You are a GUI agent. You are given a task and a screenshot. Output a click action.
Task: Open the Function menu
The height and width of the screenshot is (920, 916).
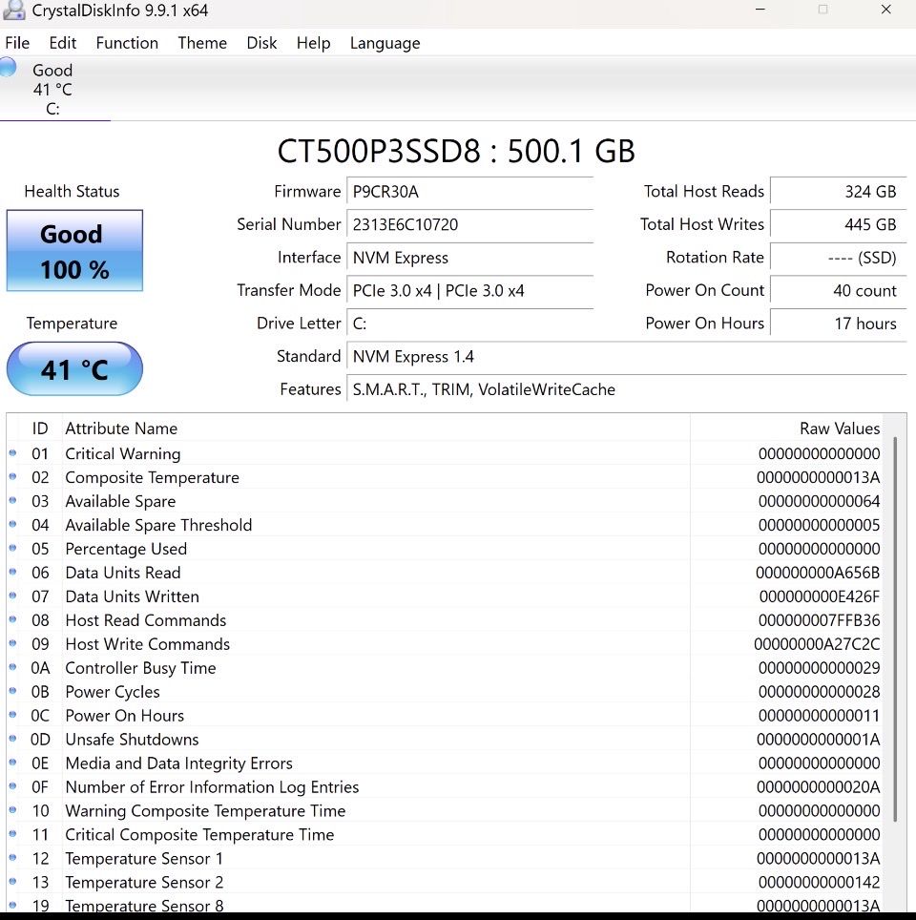127,43
